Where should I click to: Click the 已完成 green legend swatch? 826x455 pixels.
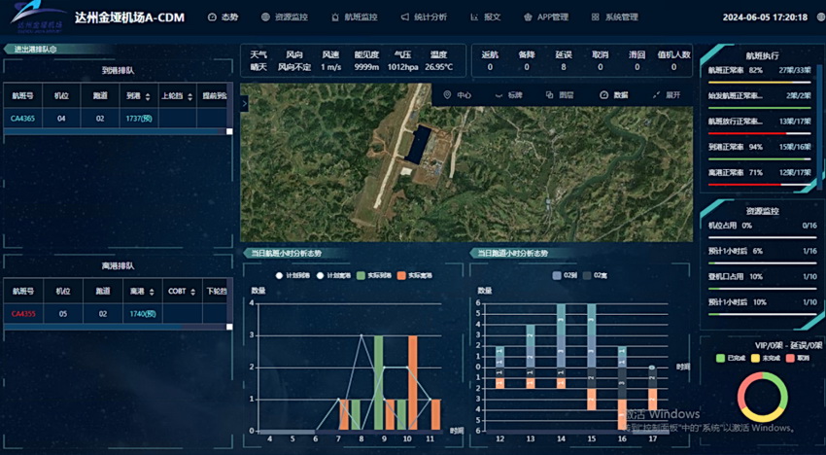point(720,358)
